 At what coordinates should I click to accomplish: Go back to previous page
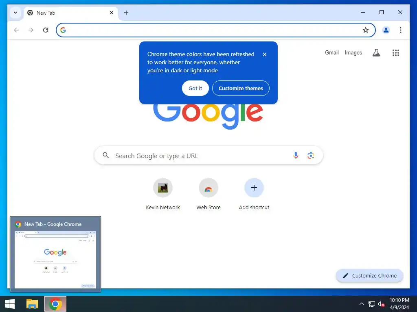[16, 30]
